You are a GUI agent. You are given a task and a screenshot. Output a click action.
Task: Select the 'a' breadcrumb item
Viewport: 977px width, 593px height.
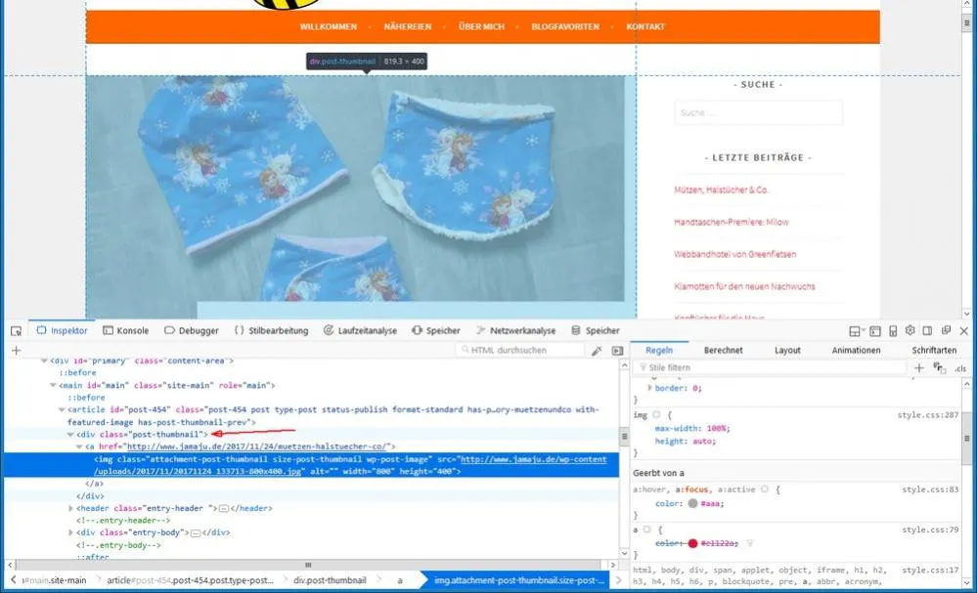coord(400,580)
